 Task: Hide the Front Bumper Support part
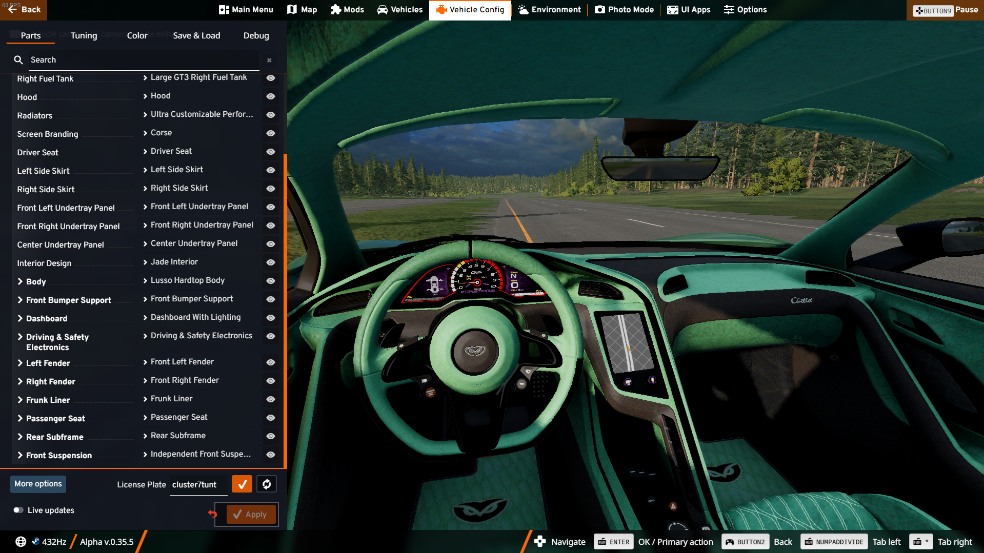[271, 299]
